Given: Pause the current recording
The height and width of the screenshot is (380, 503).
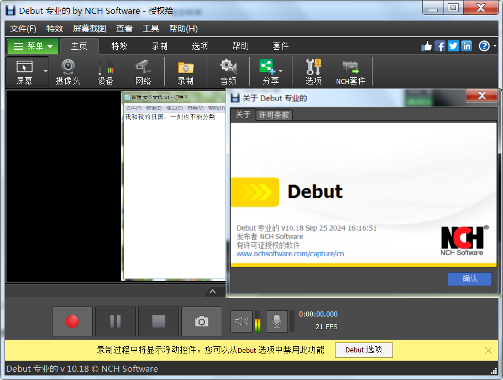Looking at the screenshot, I should point(115,321).
